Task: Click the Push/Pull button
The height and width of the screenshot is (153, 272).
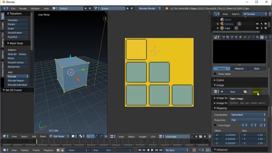Action: tap(17, 37)
